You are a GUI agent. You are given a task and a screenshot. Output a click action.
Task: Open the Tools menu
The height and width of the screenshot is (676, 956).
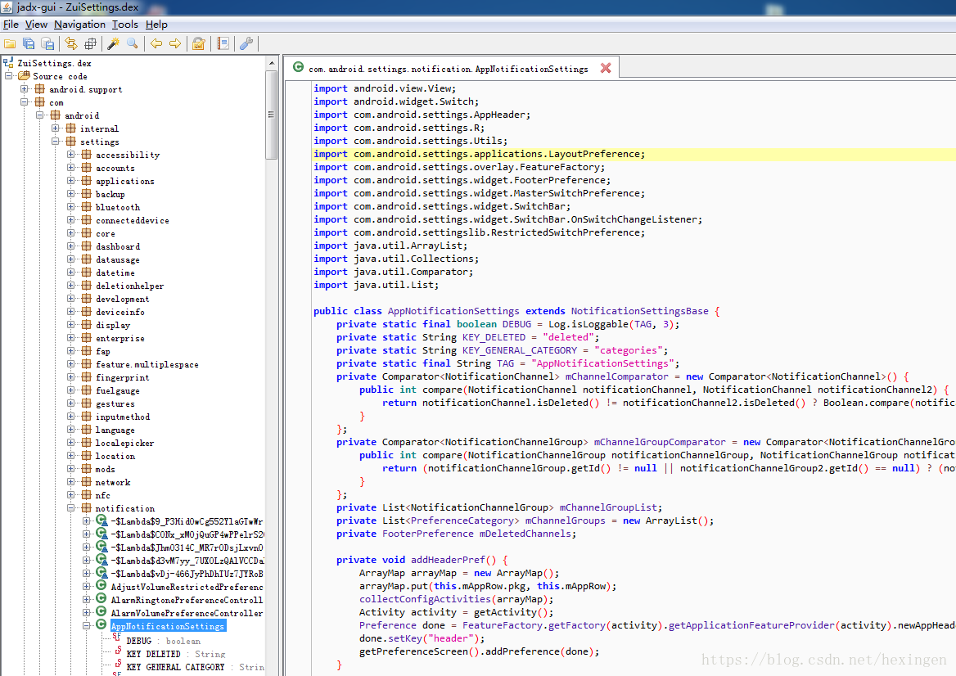125,25
